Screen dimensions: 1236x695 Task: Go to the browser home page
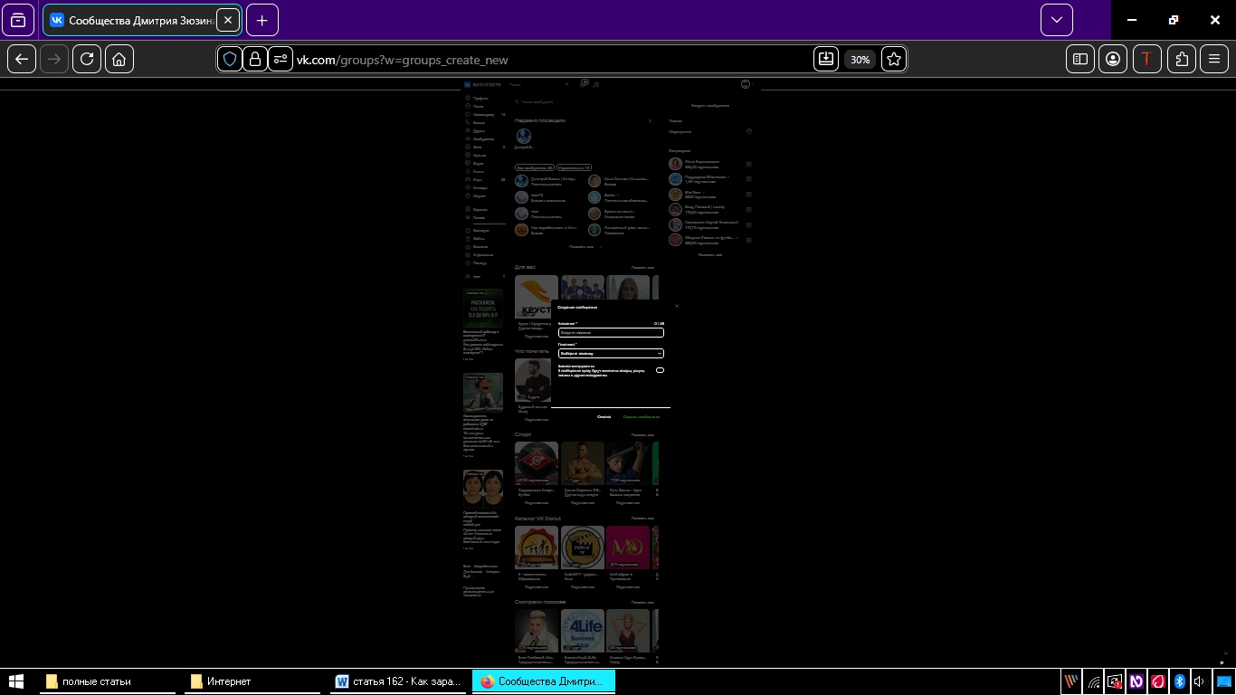119,59
